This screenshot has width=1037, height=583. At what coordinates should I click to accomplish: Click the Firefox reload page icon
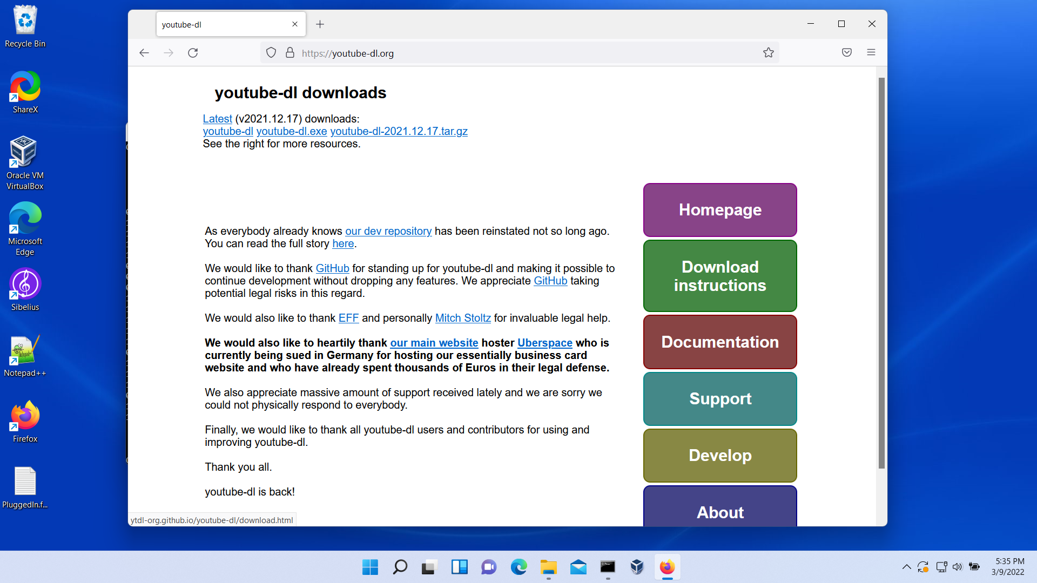[193, 53]
